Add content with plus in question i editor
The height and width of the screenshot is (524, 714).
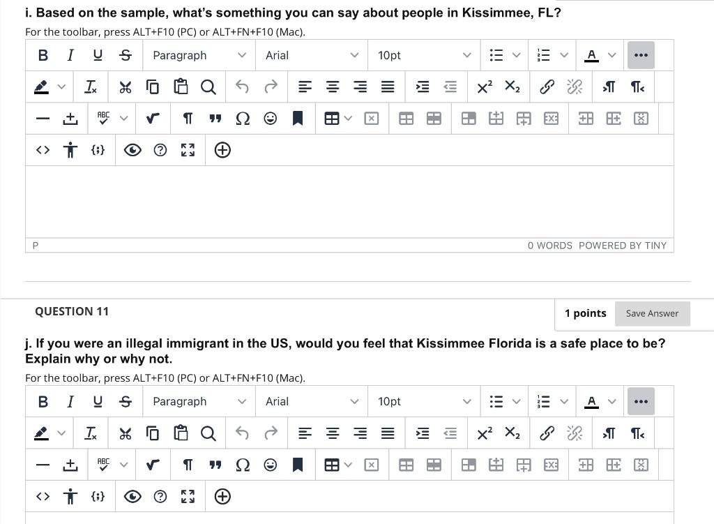click(x=222, y=150)
